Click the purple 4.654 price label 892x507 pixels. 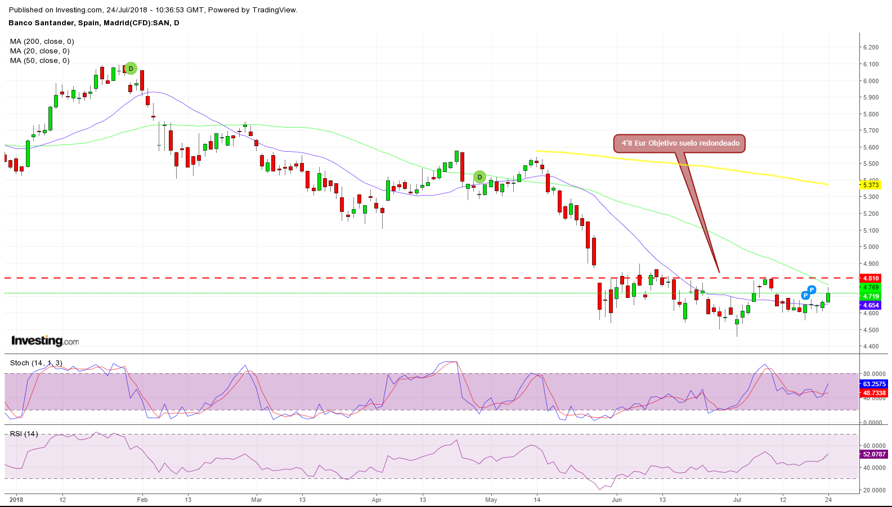[871, 305]
